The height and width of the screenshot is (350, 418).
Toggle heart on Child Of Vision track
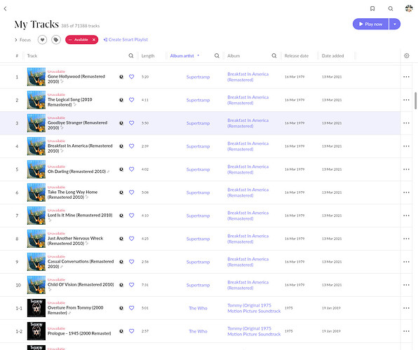[131, 285]
